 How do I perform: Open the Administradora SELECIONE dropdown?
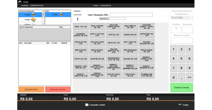pos(181,18)
